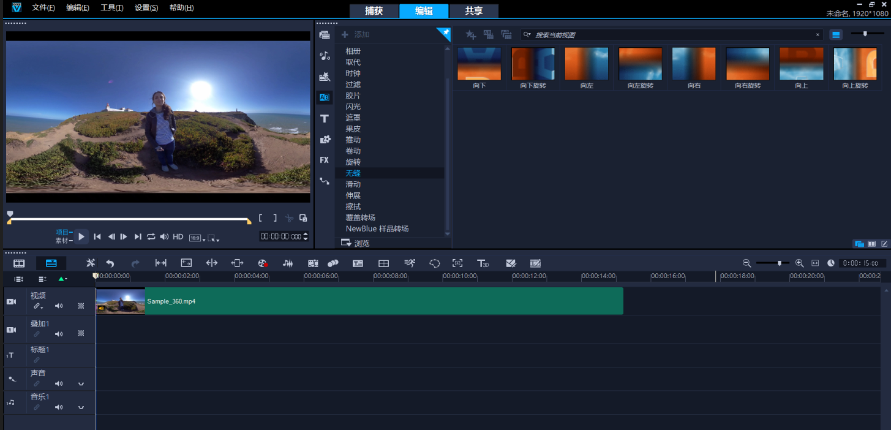Mute the 视频 track audio
This screenshot has width=891, height=430.
(x=59, y=306)
